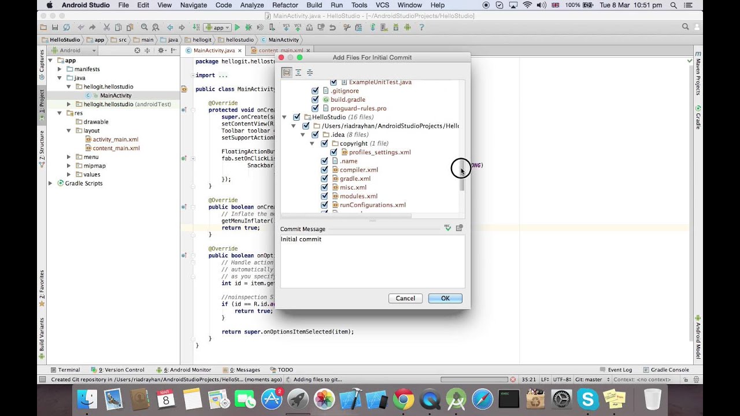The image size is (740, 416).
Task: Click Expand All icon in commit dialog
Action: pyautogui.click(x=298, y=72)
